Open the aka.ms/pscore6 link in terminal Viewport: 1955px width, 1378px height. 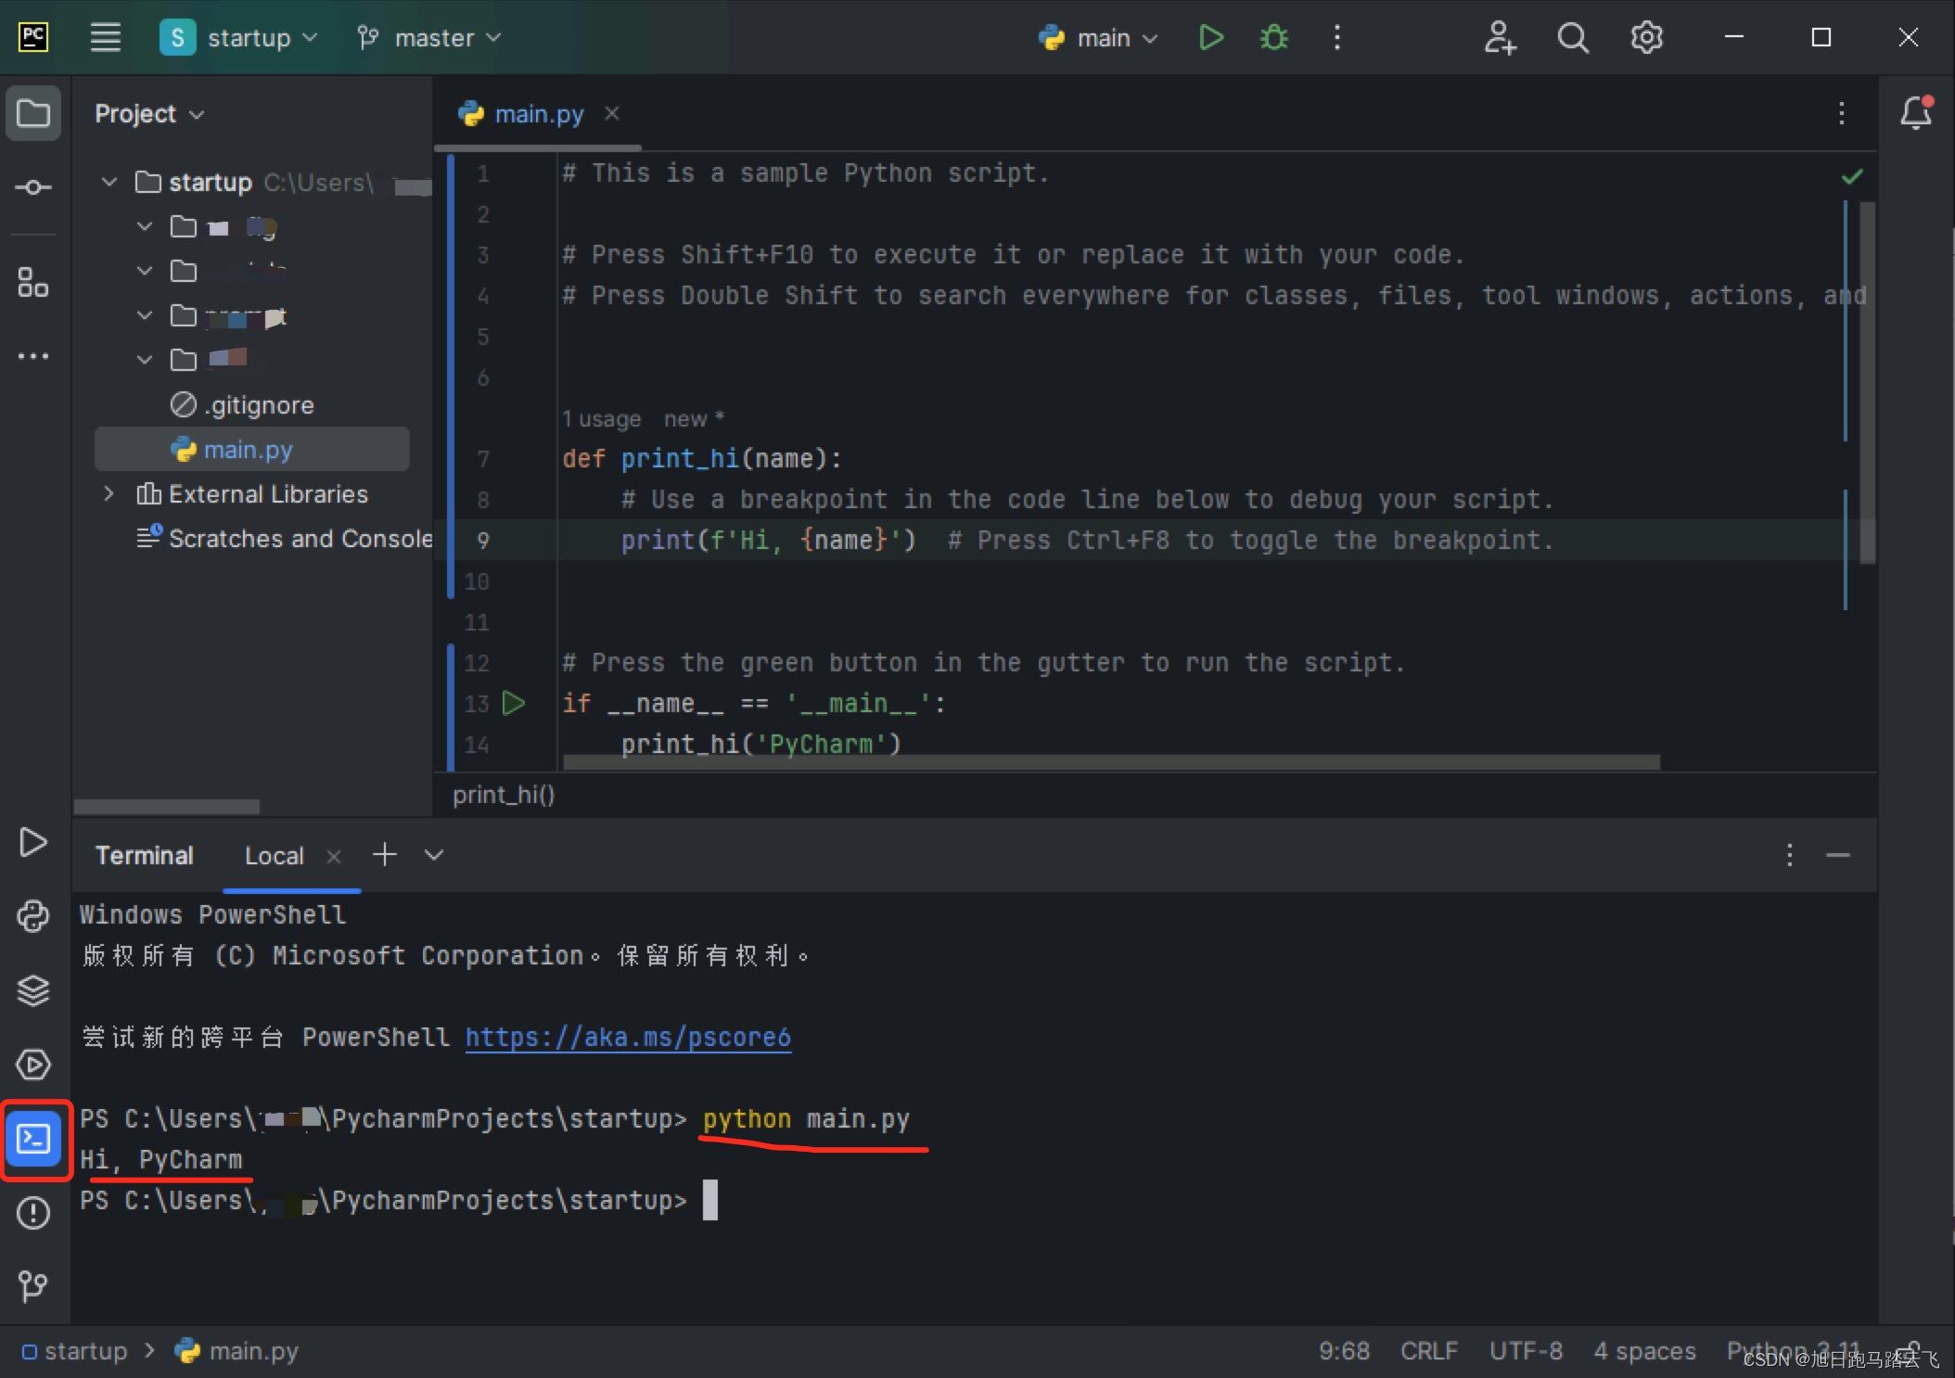pos(628,1037)
